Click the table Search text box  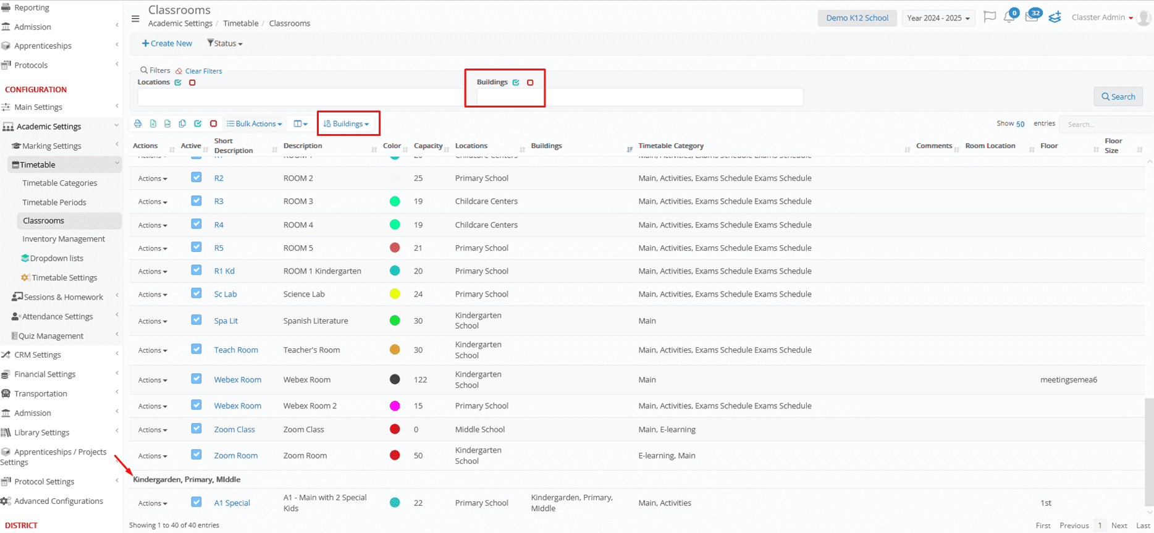(x=1107, y=124)
